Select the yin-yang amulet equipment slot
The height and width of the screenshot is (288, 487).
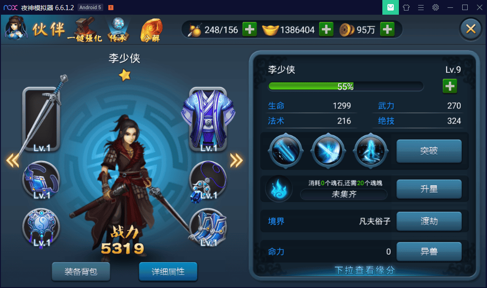point(41,228)
